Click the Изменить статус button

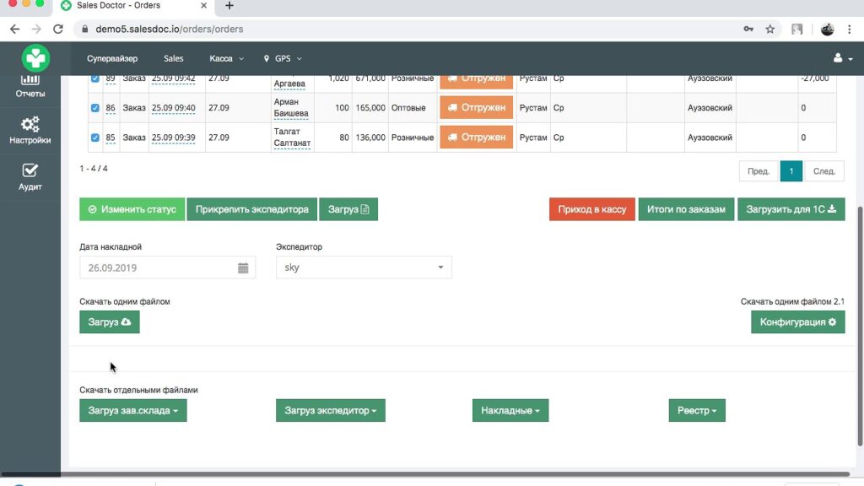(x=132, y=209)
